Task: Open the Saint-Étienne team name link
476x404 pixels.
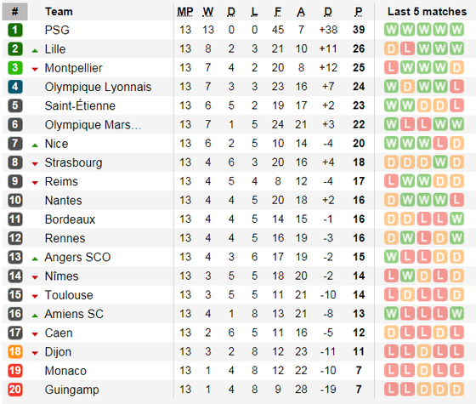Action: (80, 105)
